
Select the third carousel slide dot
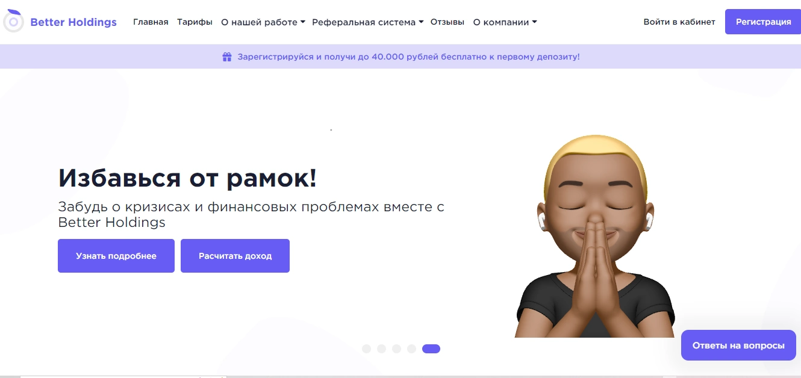pos(396,349)
